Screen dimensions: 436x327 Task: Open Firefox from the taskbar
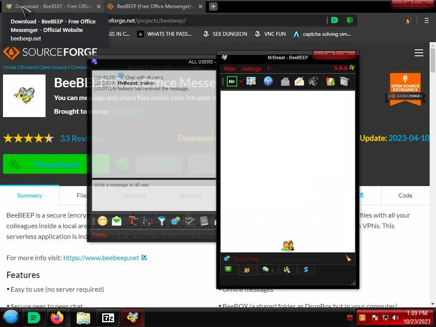57,317
